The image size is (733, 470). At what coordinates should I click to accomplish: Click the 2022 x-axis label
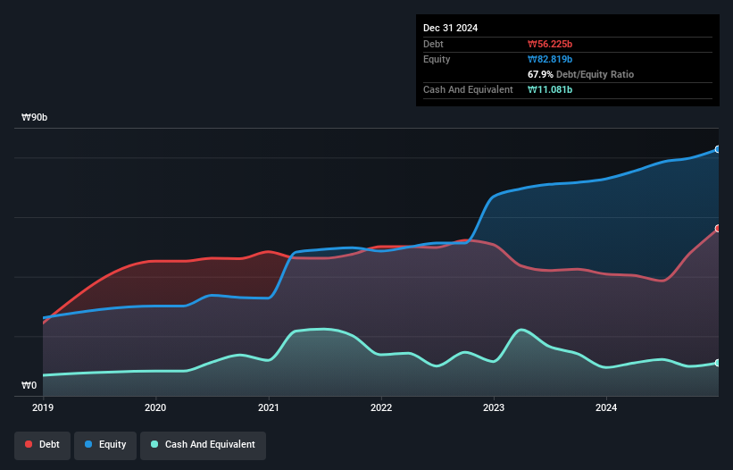coord(381,407)
